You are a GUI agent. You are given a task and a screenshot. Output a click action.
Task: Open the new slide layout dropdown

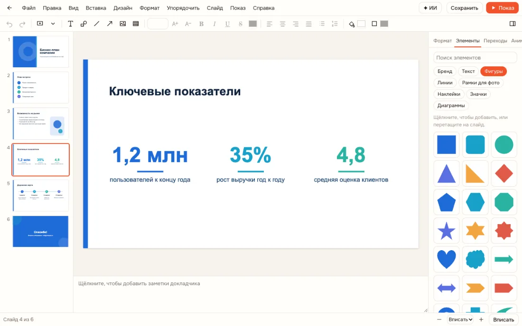[53, 24]
